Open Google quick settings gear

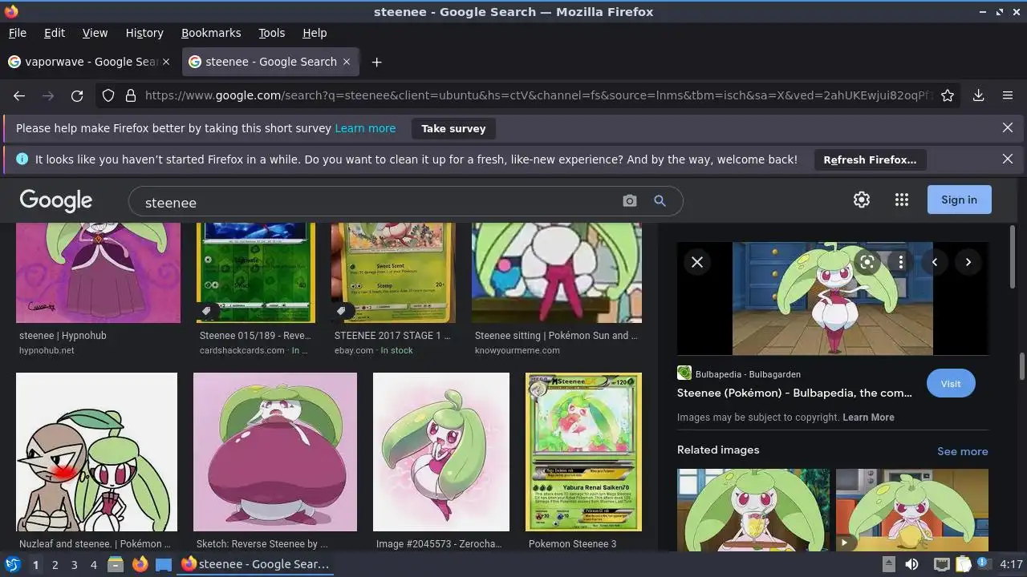tap(862, 200)
